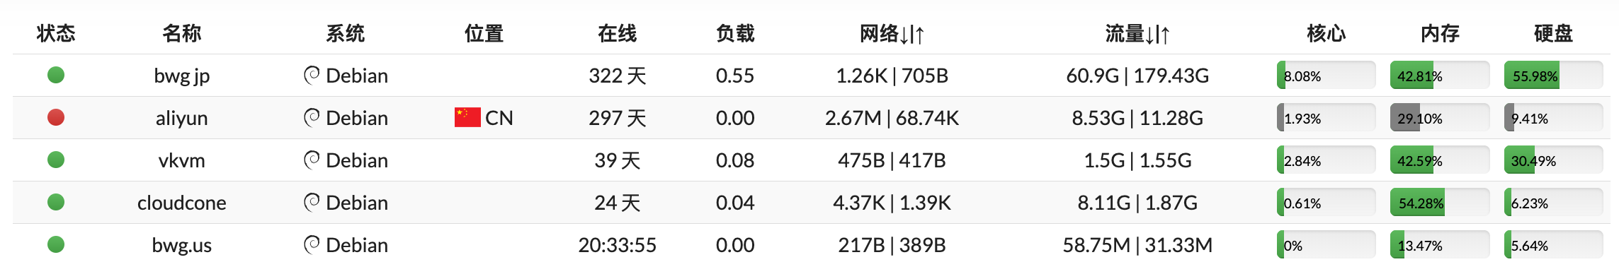Viewport: 1619px width, 274px height.
Task: Click bwg jp disk bar showing 55.98%
Action: [x=1553, y=76]
